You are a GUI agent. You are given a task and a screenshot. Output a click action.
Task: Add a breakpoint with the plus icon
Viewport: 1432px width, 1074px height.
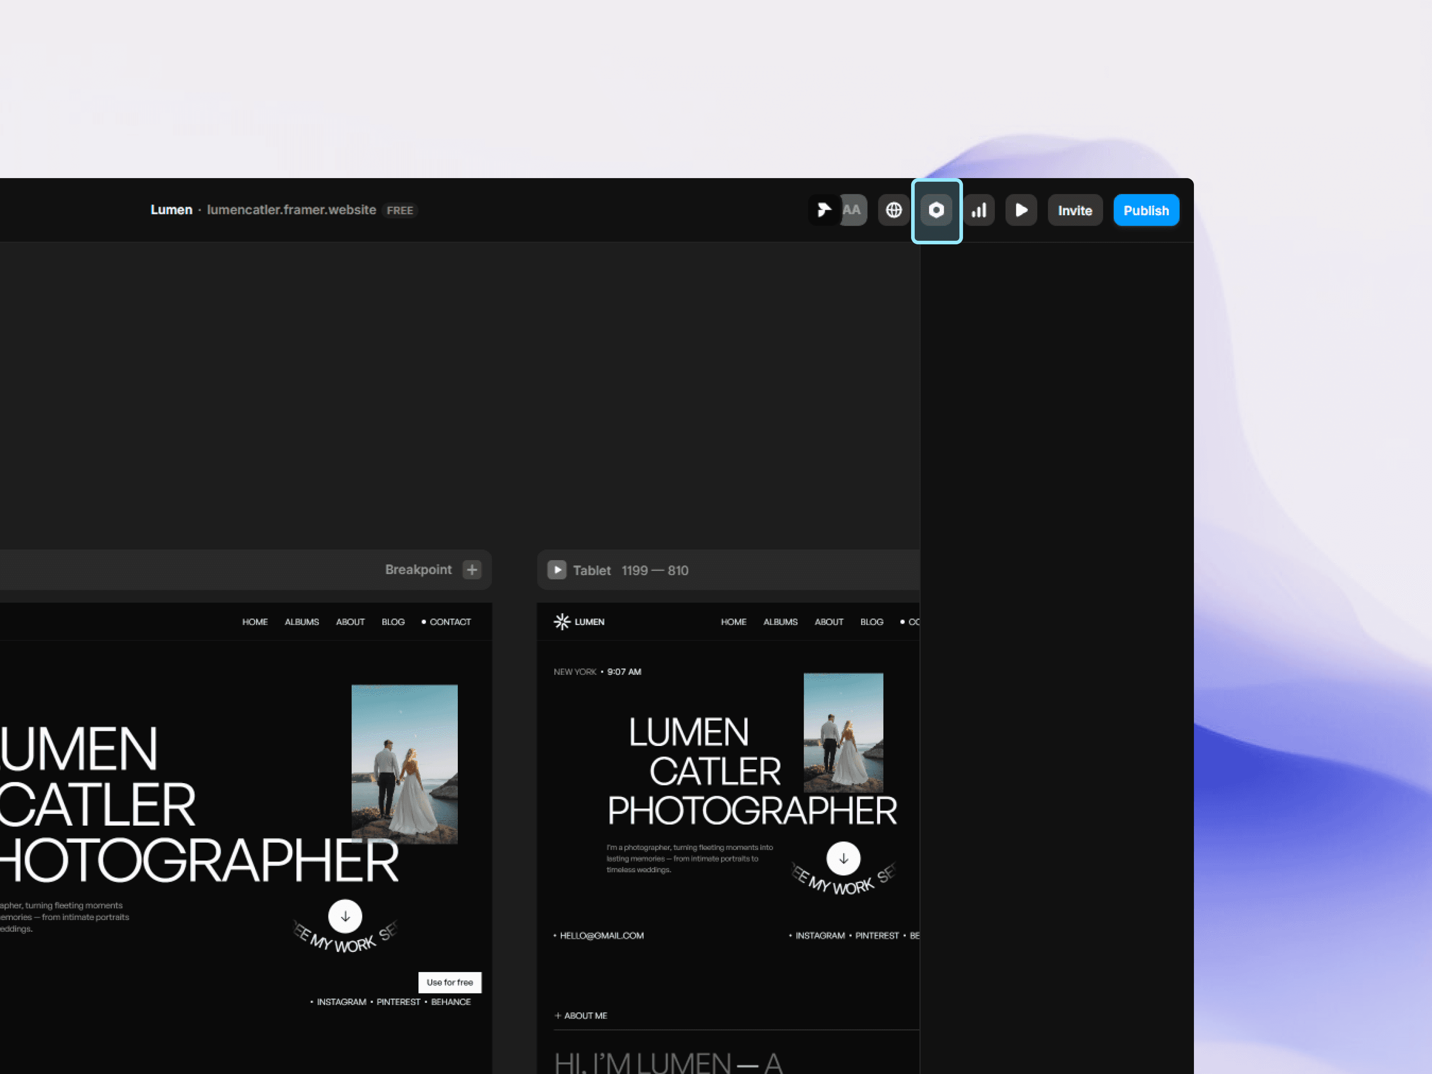472,570
